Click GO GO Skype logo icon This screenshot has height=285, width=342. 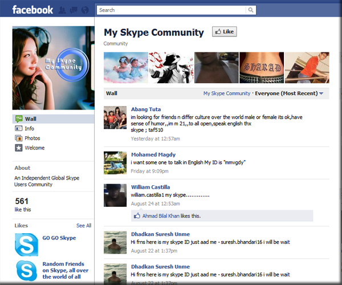(x=26, y=245)
